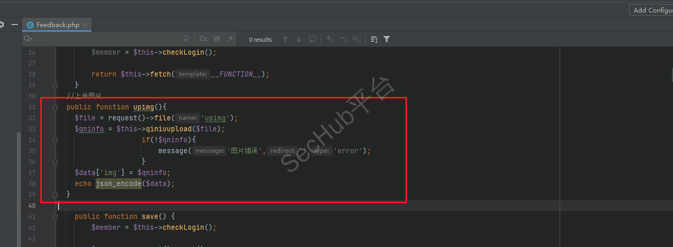The height and width of the screenshot is (247, 673).
Task: Close the Feedback.php editor tab
Action: pos(86,24)
